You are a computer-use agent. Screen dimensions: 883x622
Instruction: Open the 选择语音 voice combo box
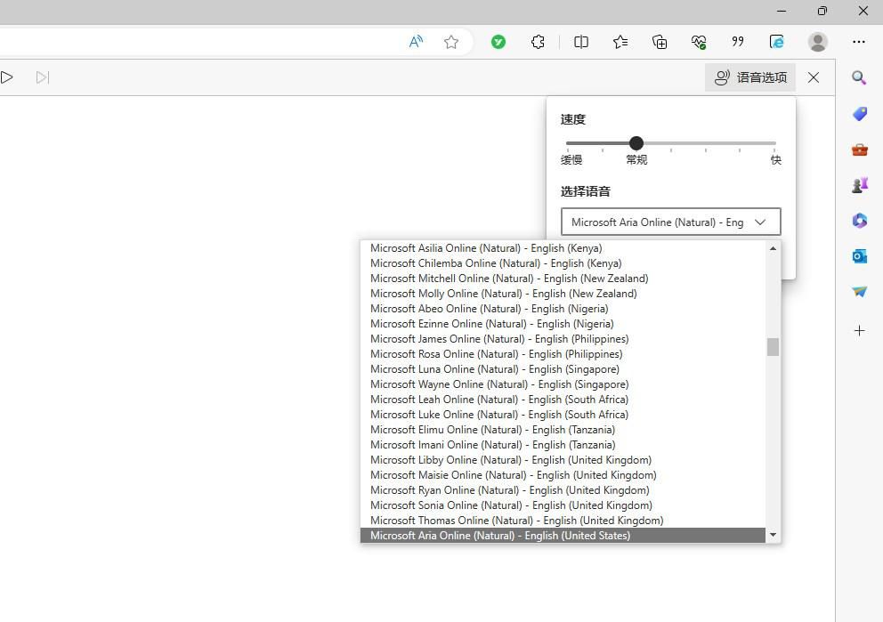tap(670, 222)
